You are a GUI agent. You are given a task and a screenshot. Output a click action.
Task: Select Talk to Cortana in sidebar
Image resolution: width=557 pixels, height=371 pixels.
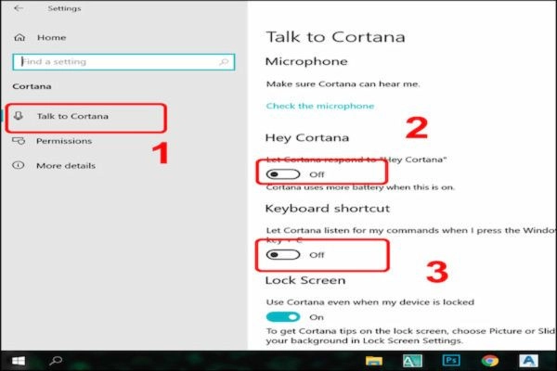pyautogui.click(x=71, y=117)
